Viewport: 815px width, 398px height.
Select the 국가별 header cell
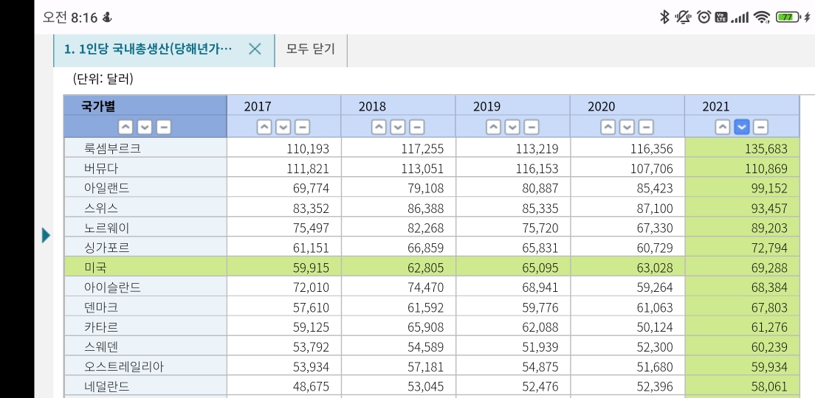[x=145, y=106]
